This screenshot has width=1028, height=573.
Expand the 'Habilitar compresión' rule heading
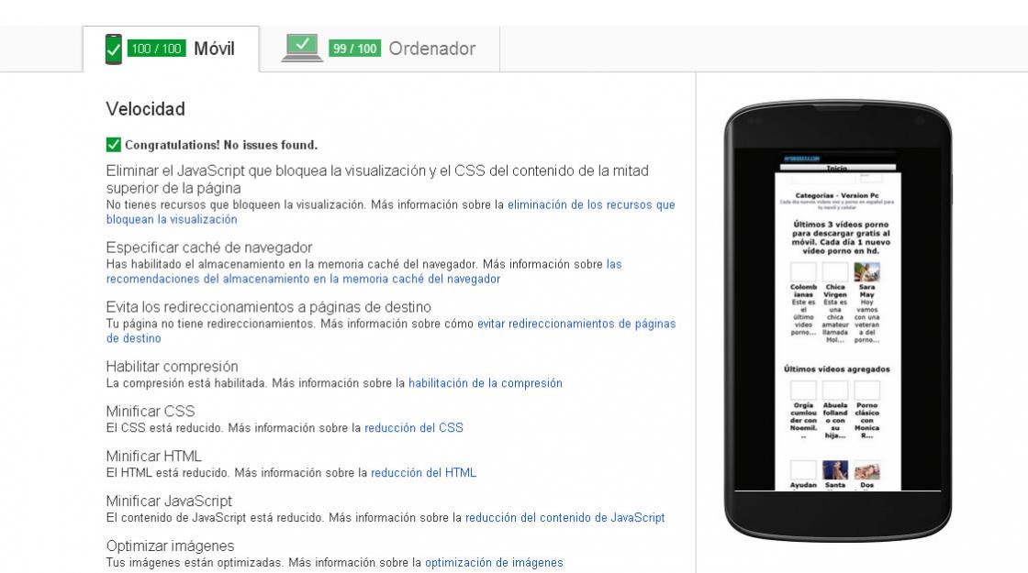pyautogui.click(x=172, y=367)
